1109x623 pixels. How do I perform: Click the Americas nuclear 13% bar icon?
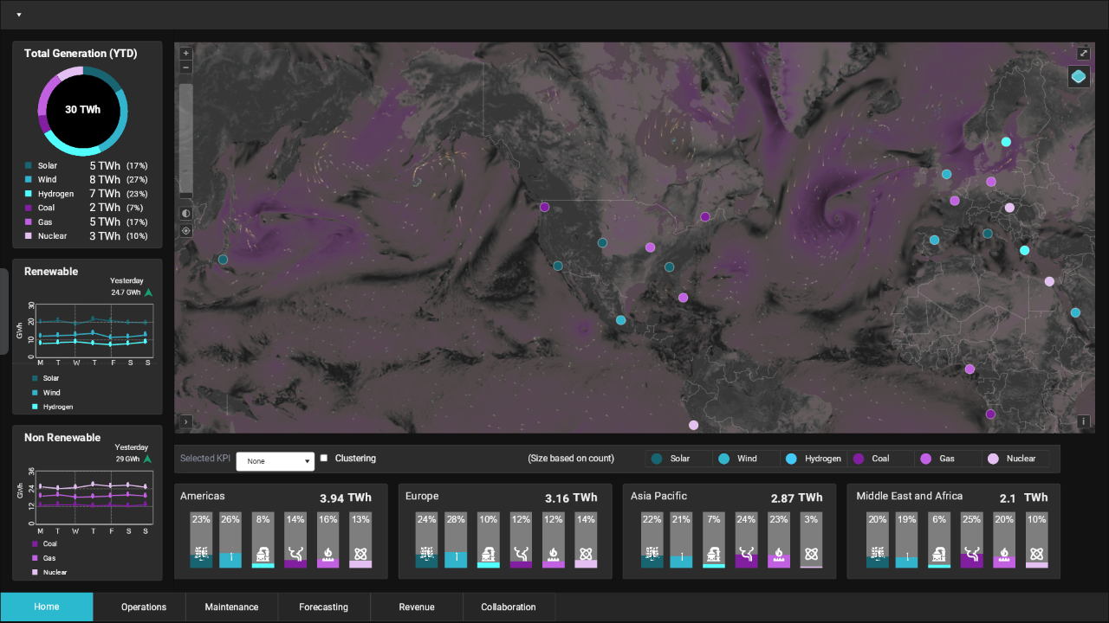click(360, 554)
